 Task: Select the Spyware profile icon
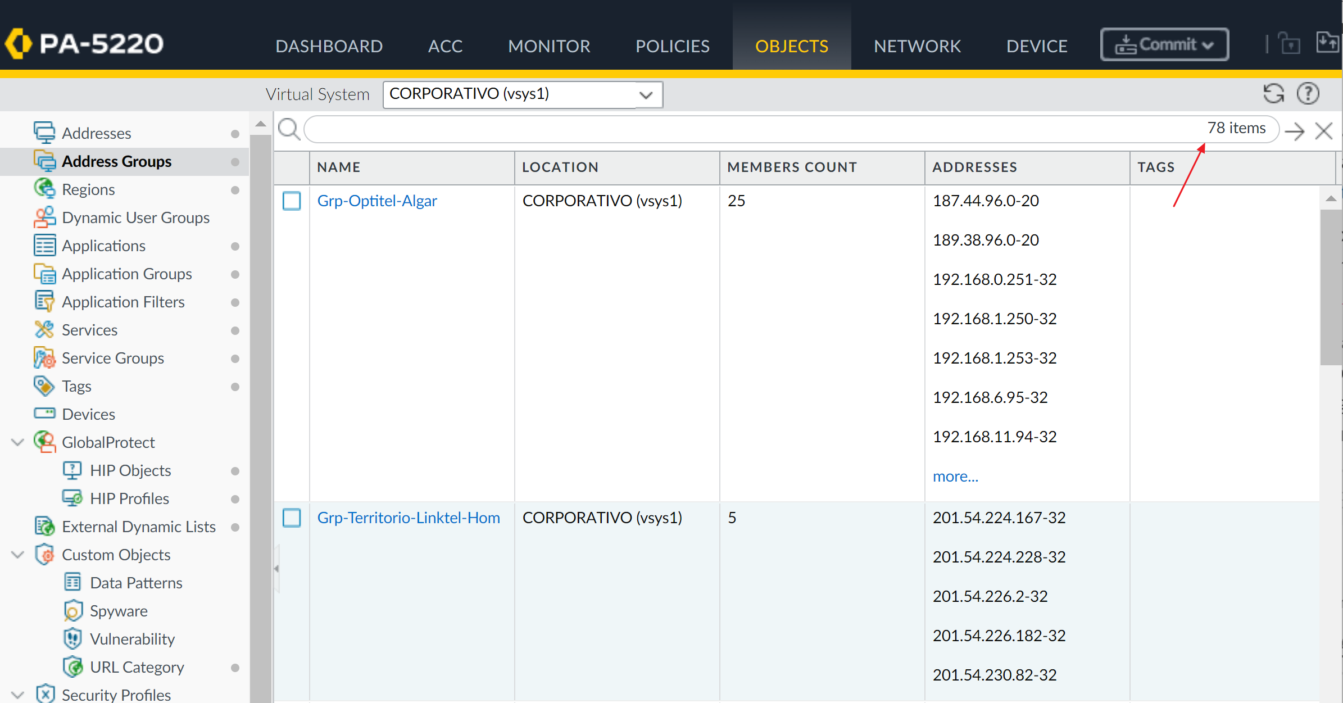point(73,610)
